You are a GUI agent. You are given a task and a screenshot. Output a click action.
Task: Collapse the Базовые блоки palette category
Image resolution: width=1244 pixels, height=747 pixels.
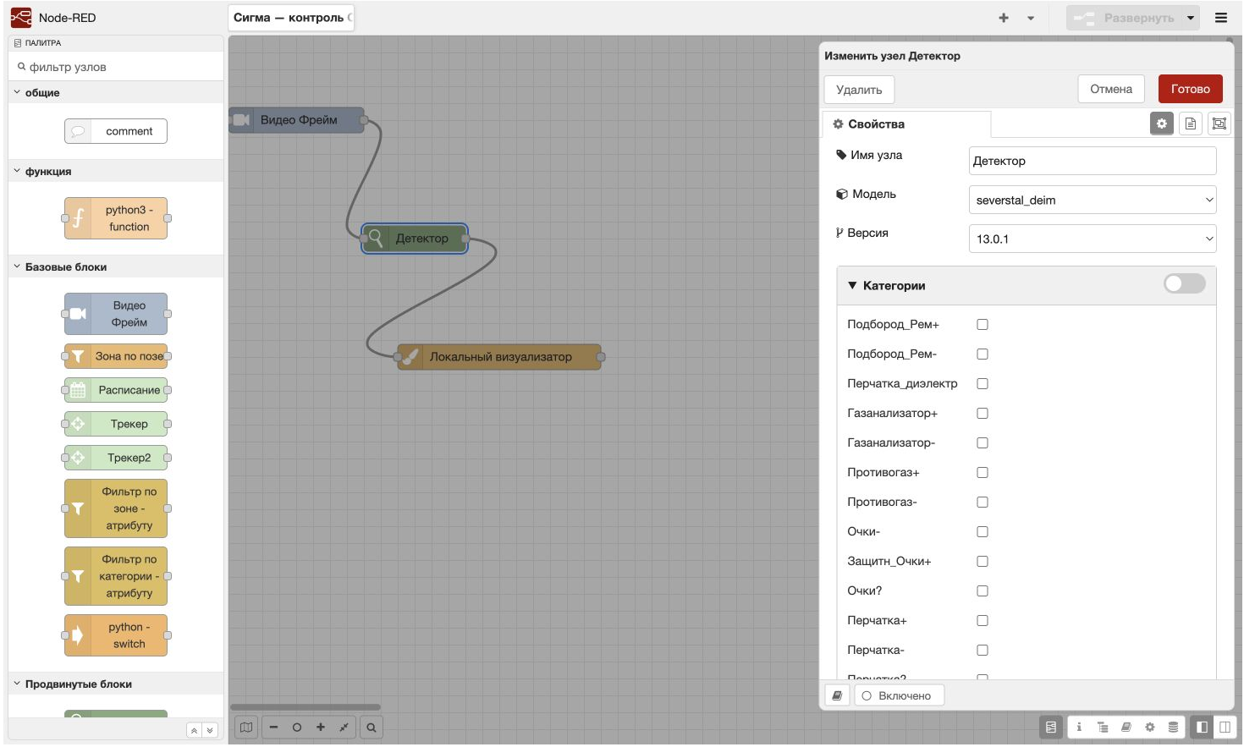point(116,266)
